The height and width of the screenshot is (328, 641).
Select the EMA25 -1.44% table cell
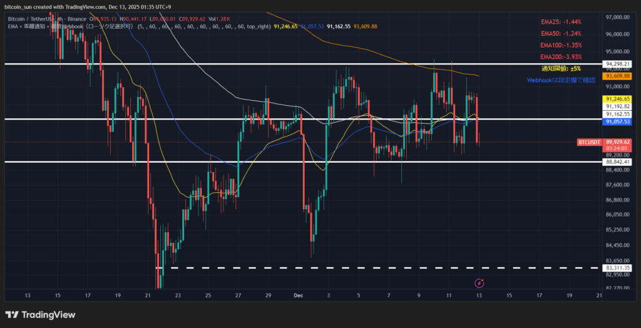pyautogui.click(x=562, y=22)
